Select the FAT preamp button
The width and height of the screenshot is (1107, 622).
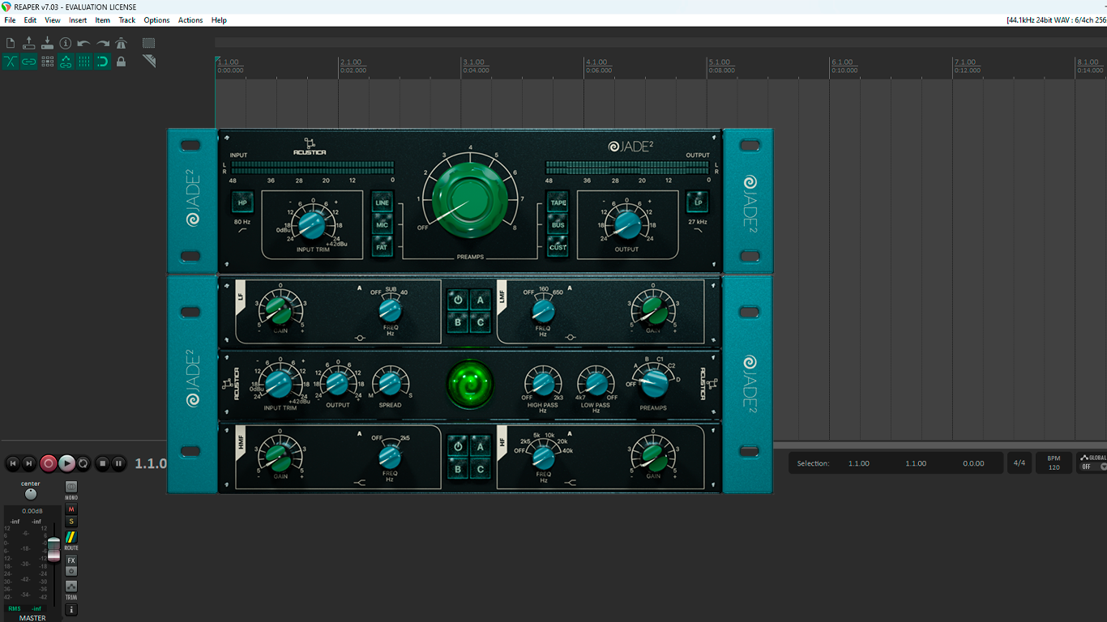[x=383, y=246]
